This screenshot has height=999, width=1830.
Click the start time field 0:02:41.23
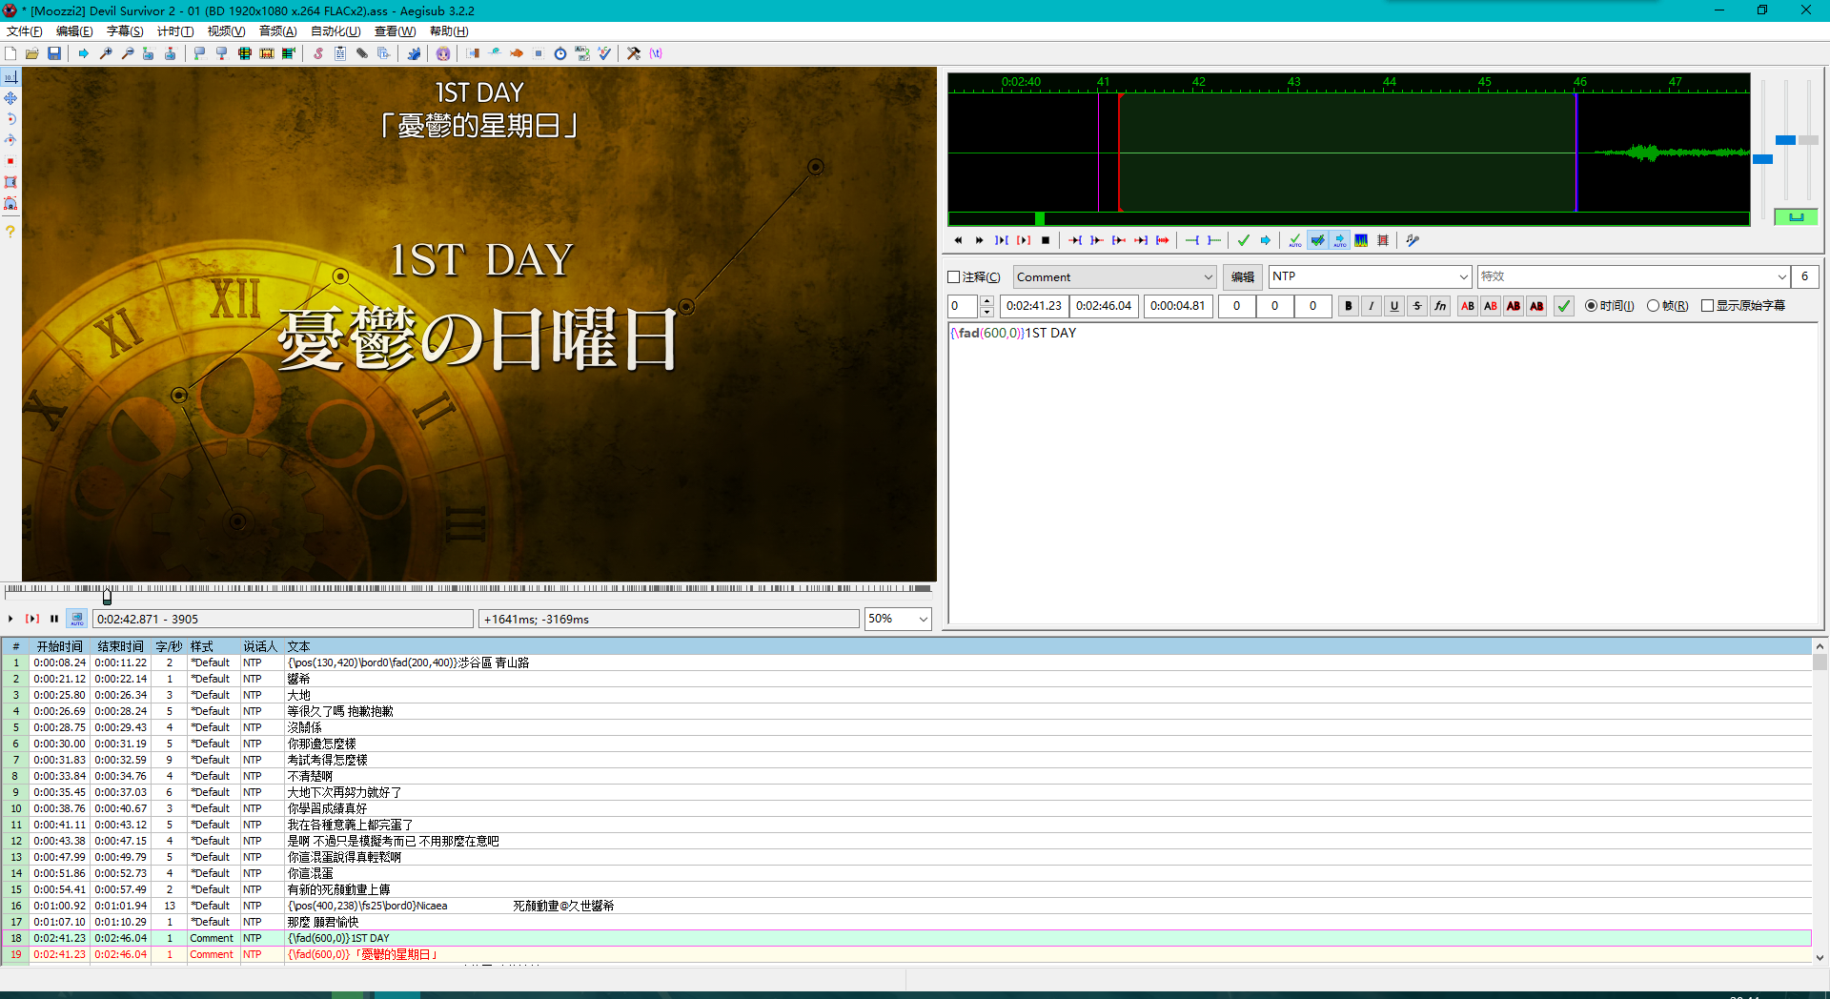(x=1034, y=306)
